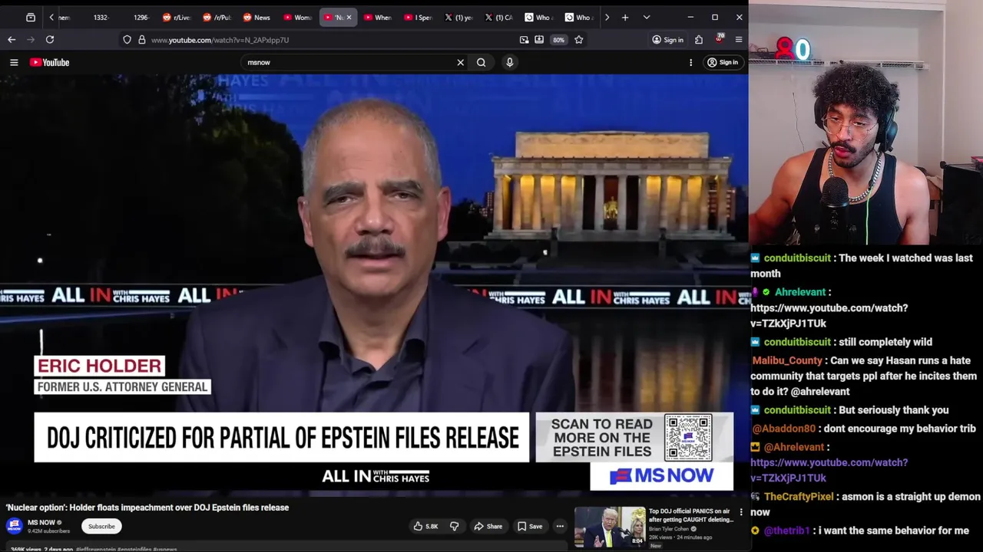The width and height of the screenshot is (983, 552).
Task: Switch to the (1) CA X tab
Action: [498, 17]
